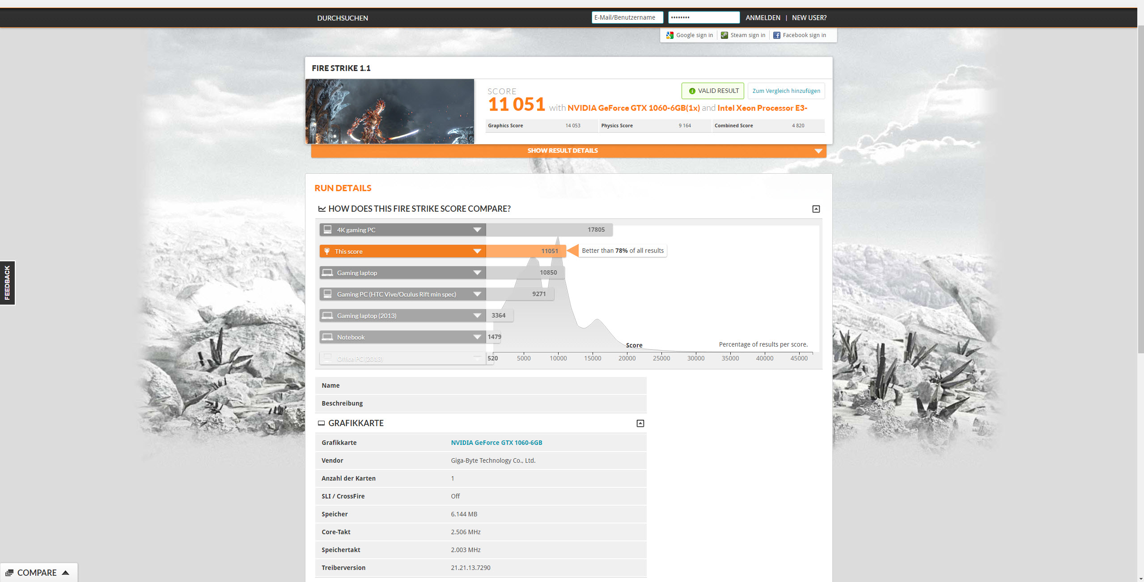This screenshot has width=1144, height=582.
Task: Click the Gaming laptop icon
Action: (x=328, y=272)
